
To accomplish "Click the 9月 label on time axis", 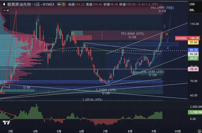I will [x=154, y=131].
